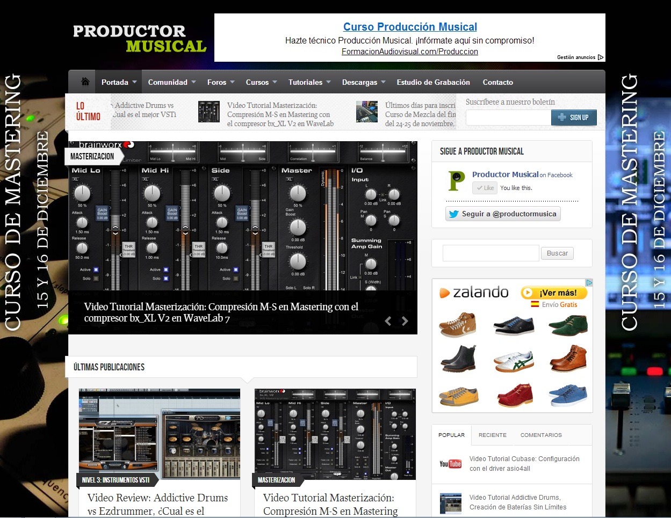This screenshot has height=518, width=671.
Task: Open the Curso Producción Musical ad link
Action: [x=410, y=27]
